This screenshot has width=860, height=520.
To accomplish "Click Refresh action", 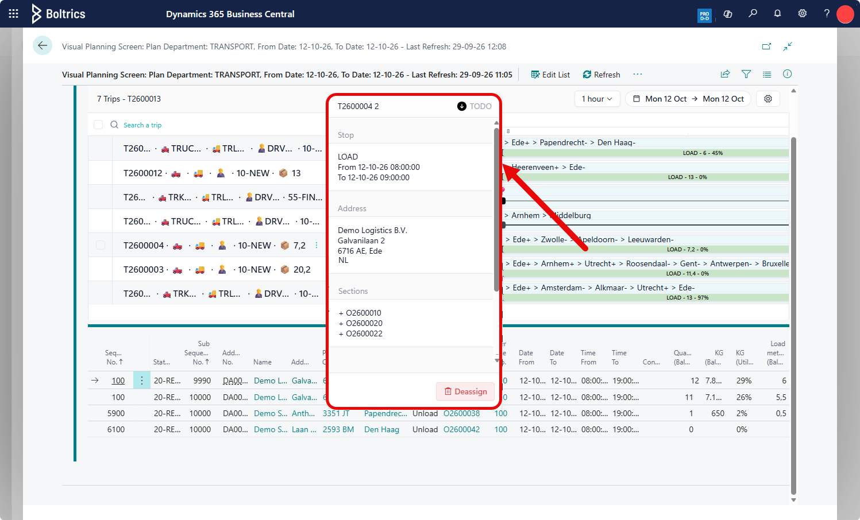I will [x=601, y=75].
